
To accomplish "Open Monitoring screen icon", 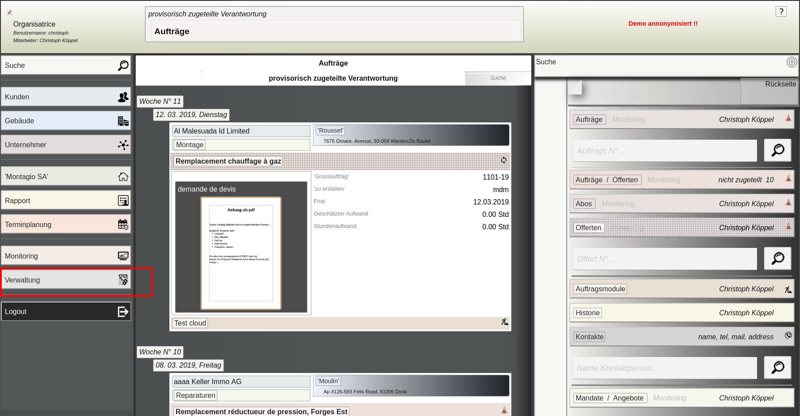I will 123,256.
